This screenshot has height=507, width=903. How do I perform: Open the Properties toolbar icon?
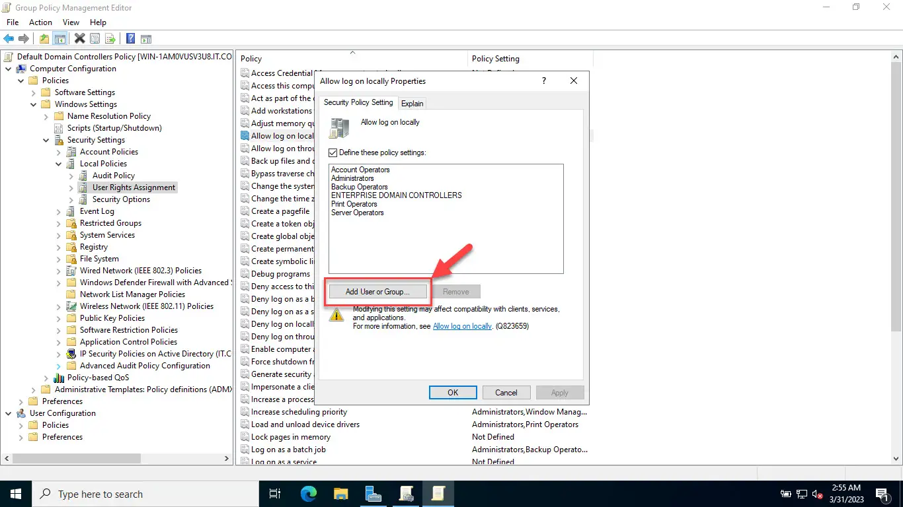[95, 39]
